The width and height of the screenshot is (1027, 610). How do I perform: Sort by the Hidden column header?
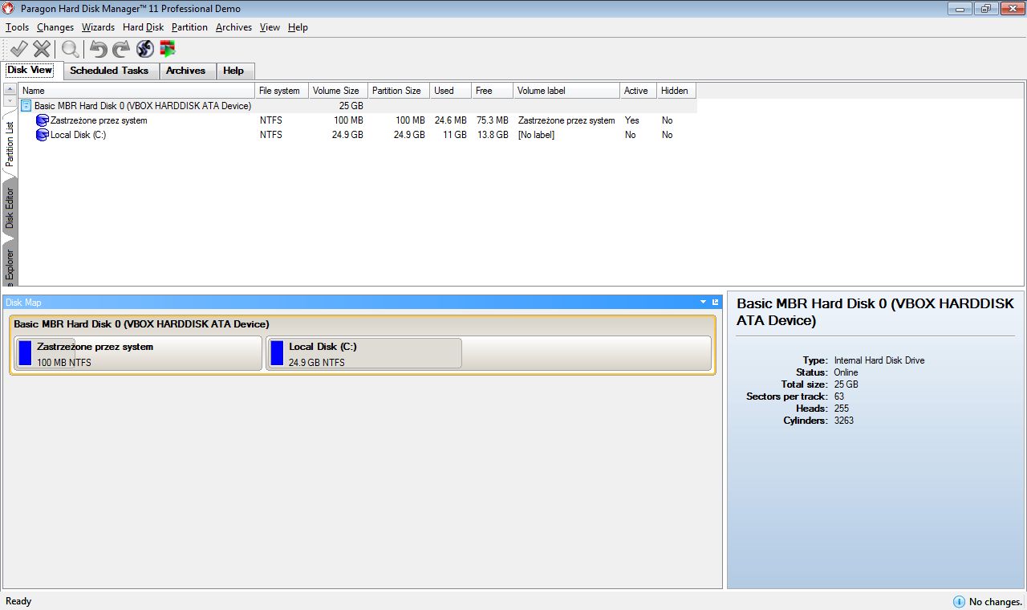point(676,91)
